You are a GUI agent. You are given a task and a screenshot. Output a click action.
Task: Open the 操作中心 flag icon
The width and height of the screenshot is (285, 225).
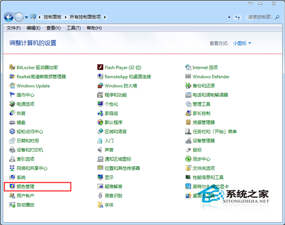click(12, 95)
